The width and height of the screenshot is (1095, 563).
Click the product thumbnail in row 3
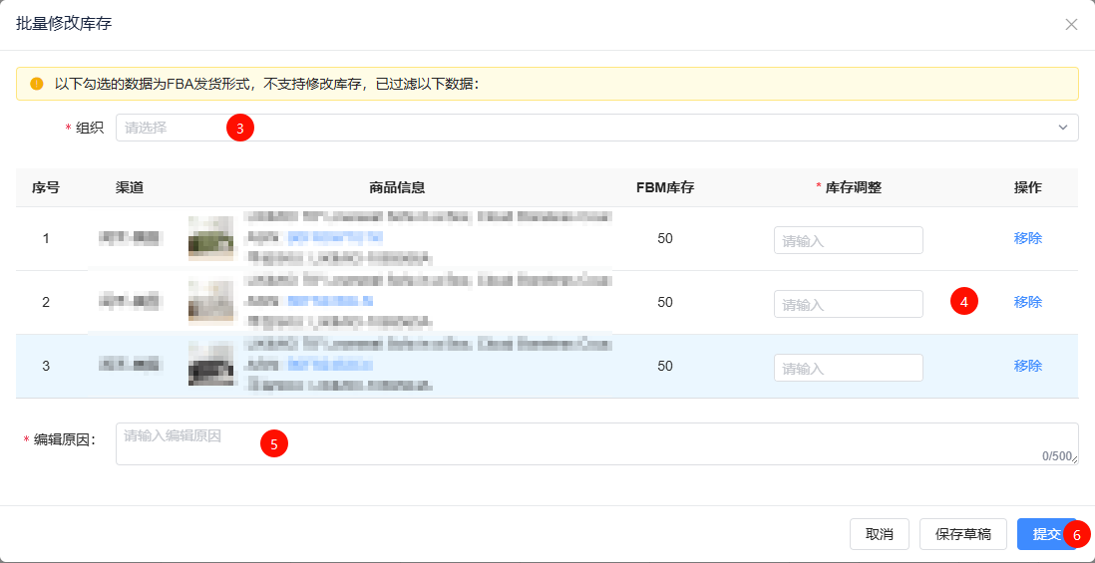[x=210, y=366]
